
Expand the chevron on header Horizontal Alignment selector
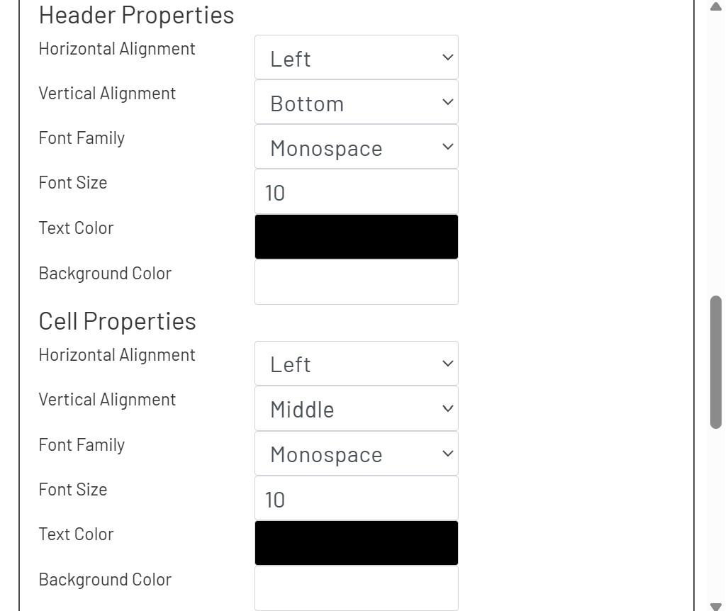pos(447,57)
